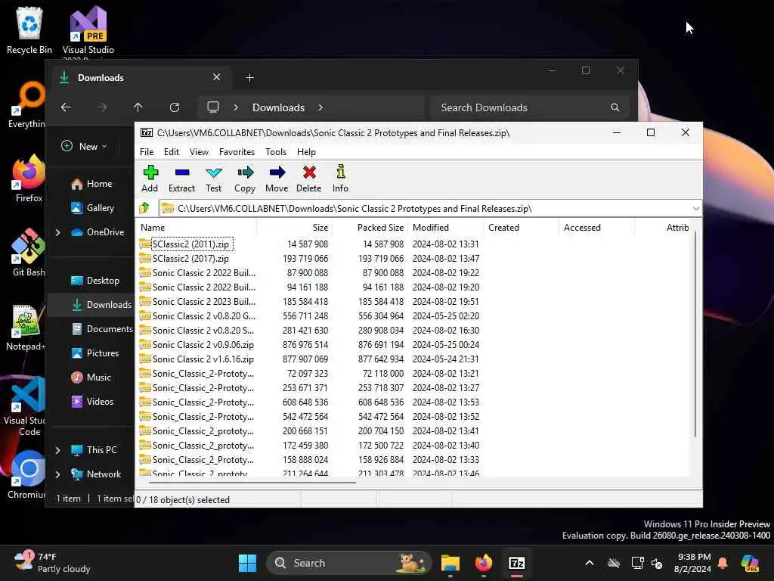Sort by Accessed column header
774x581 pixels.
[597, 228]
